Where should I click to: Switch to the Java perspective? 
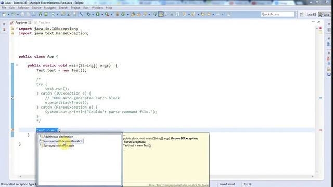(325, 15)
